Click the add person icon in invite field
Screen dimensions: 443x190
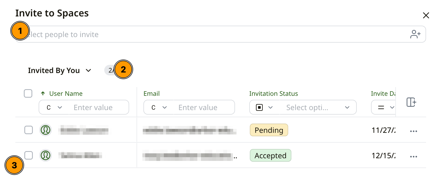pos(415,34)
